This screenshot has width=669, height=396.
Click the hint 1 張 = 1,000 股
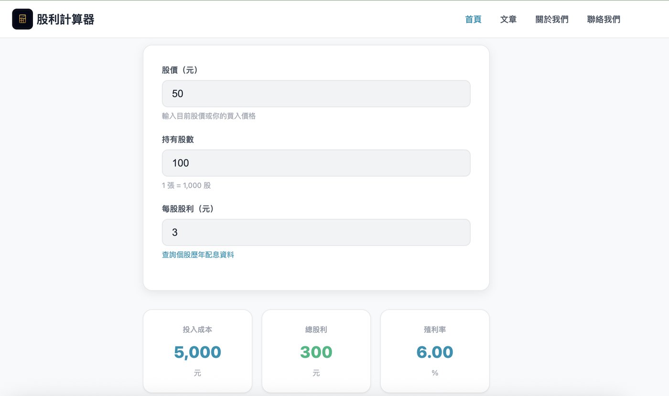click(x=186, y=185)
